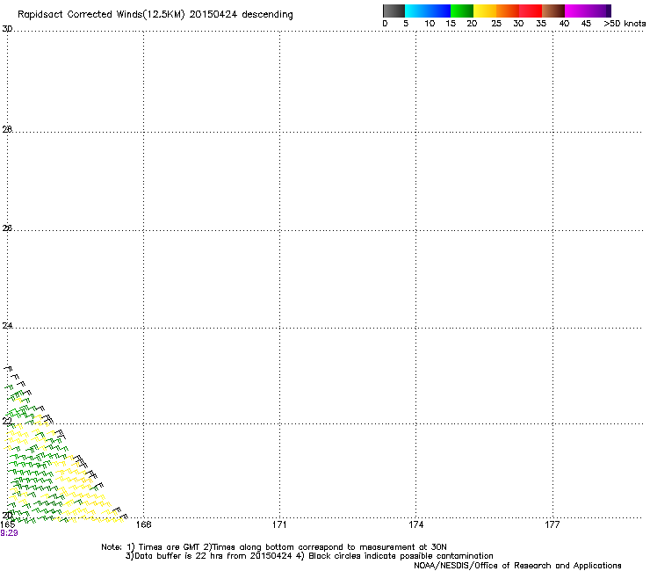Click the green 15-20 knots color segment
Viewport: 650px width, 571px height.
[462, 11]
